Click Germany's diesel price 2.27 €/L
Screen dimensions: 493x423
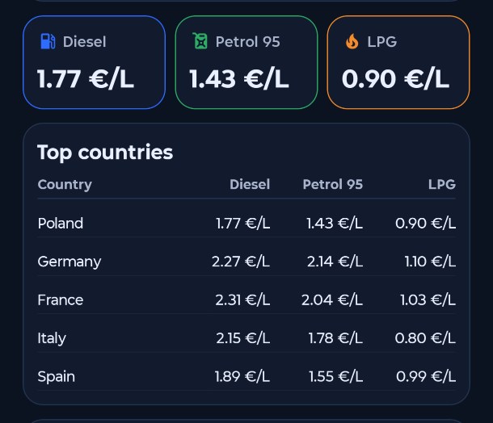(x=241, y=262)
